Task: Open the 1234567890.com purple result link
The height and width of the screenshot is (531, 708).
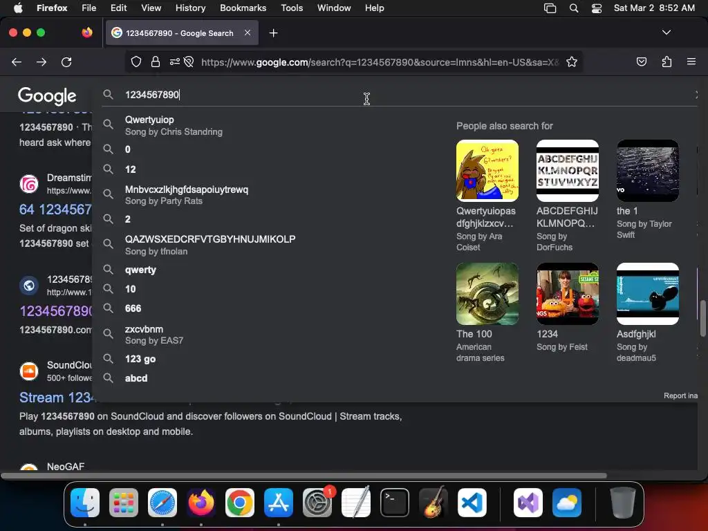Action: (56, 310)
